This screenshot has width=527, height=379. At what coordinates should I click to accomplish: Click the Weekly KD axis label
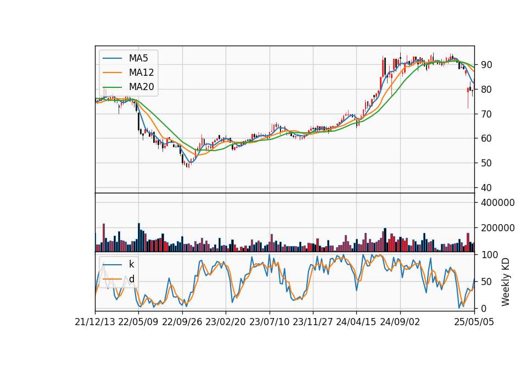click(505, 282)
